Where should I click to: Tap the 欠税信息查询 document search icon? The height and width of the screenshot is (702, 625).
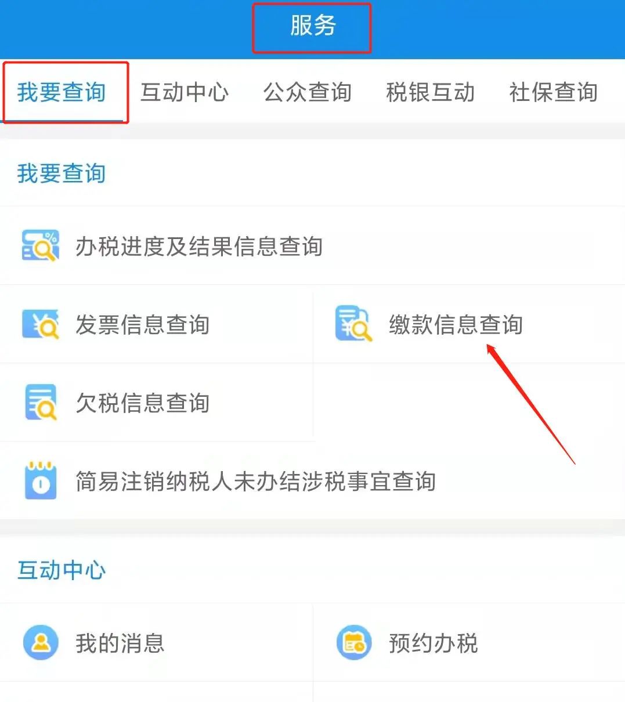point(41,402)
